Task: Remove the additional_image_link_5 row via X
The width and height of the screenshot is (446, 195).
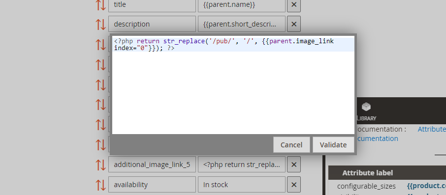Action: (294, 165)
